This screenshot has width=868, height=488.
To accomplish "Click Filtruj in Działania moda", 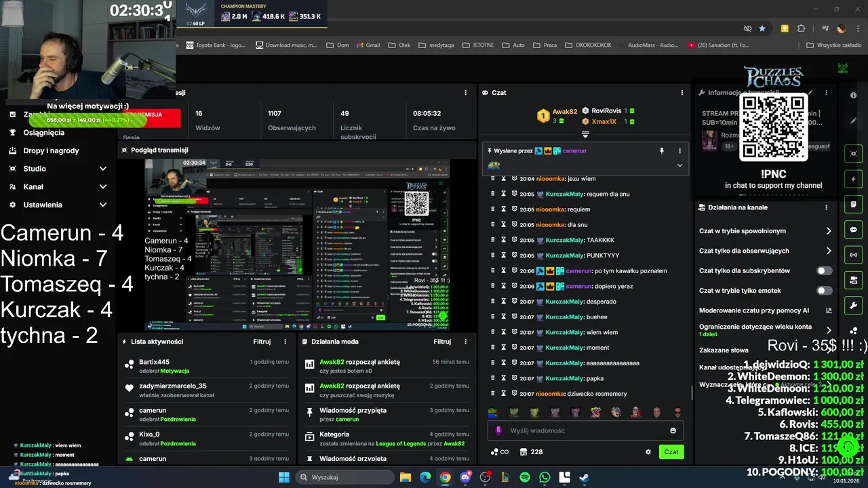I will pos(442,342).
